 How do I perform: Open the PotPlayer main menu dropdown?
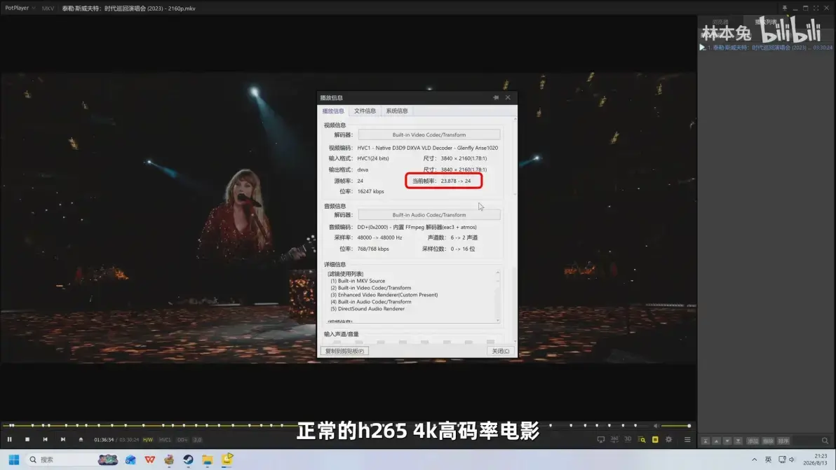pyautogui.click(x=20, y=8)
